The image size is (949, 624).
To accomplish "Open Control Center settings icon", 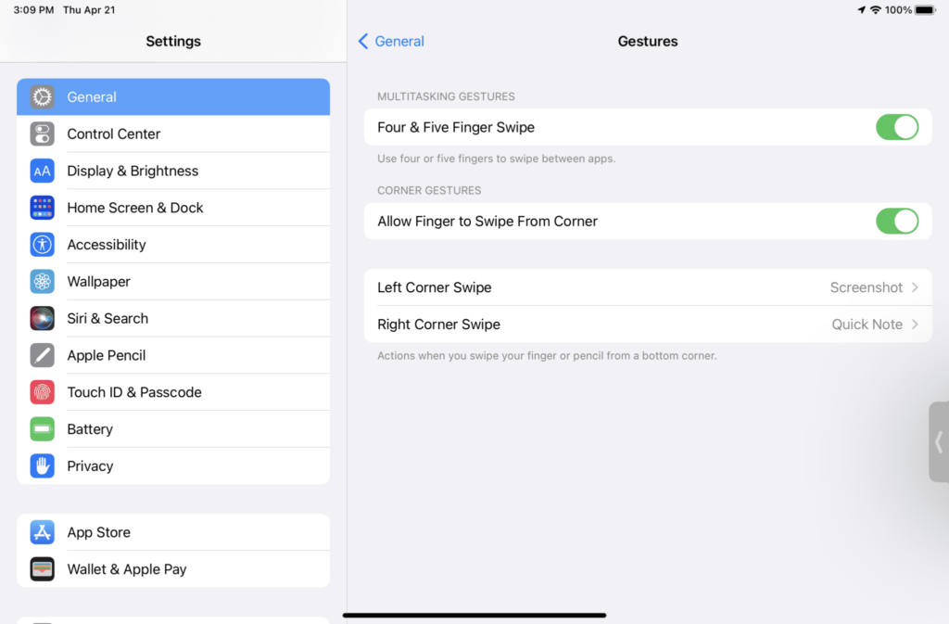I will click(x=42, y=134).
